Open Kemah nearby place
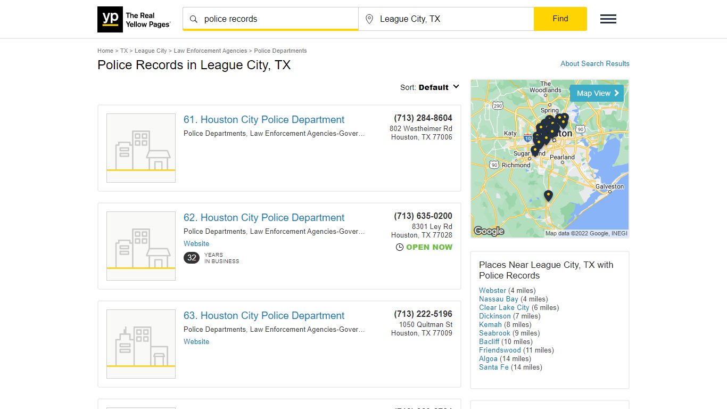The width and height of the screenshot is (727, 409). pos(490,324)
